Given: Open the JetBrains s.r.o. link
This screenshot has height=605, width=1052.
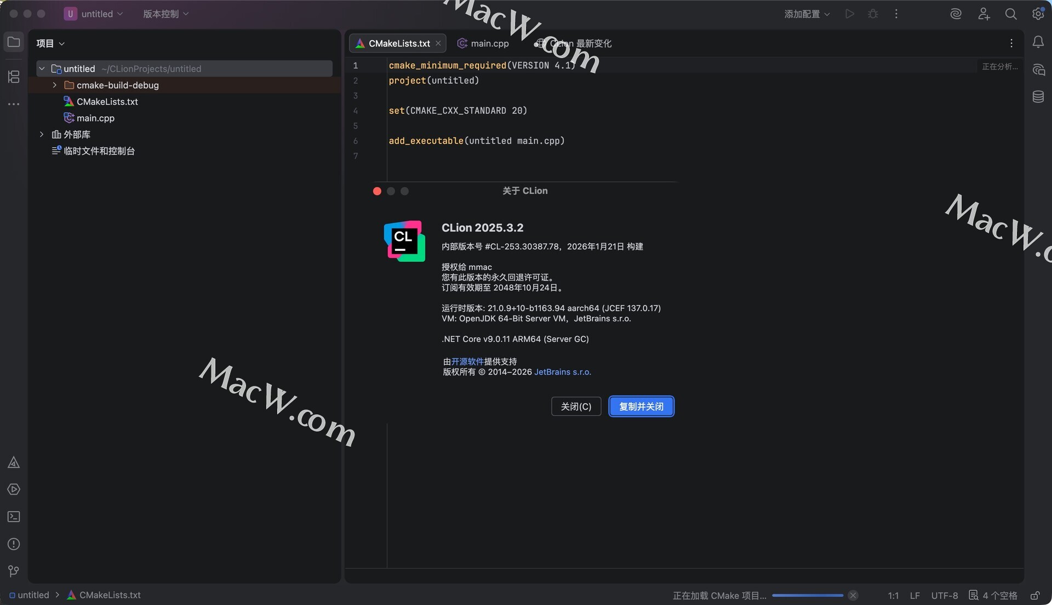Looking at the screenshot, I should click(562, 372).
